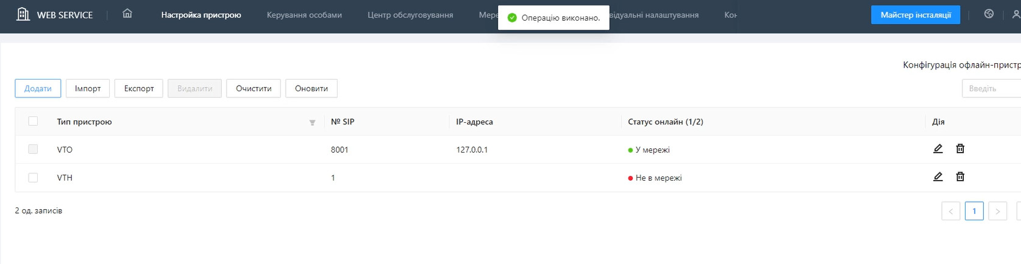Toggle the select-all checkbox in header
Viewport: 1021px width, 264px height.
pos(33,121)
